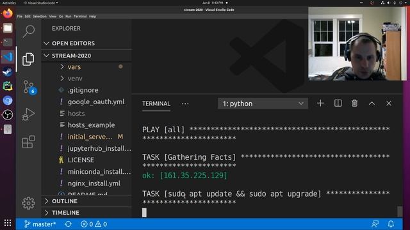410x230 pixels.
Task: Open the Run menu
Action: click(69, 16)
